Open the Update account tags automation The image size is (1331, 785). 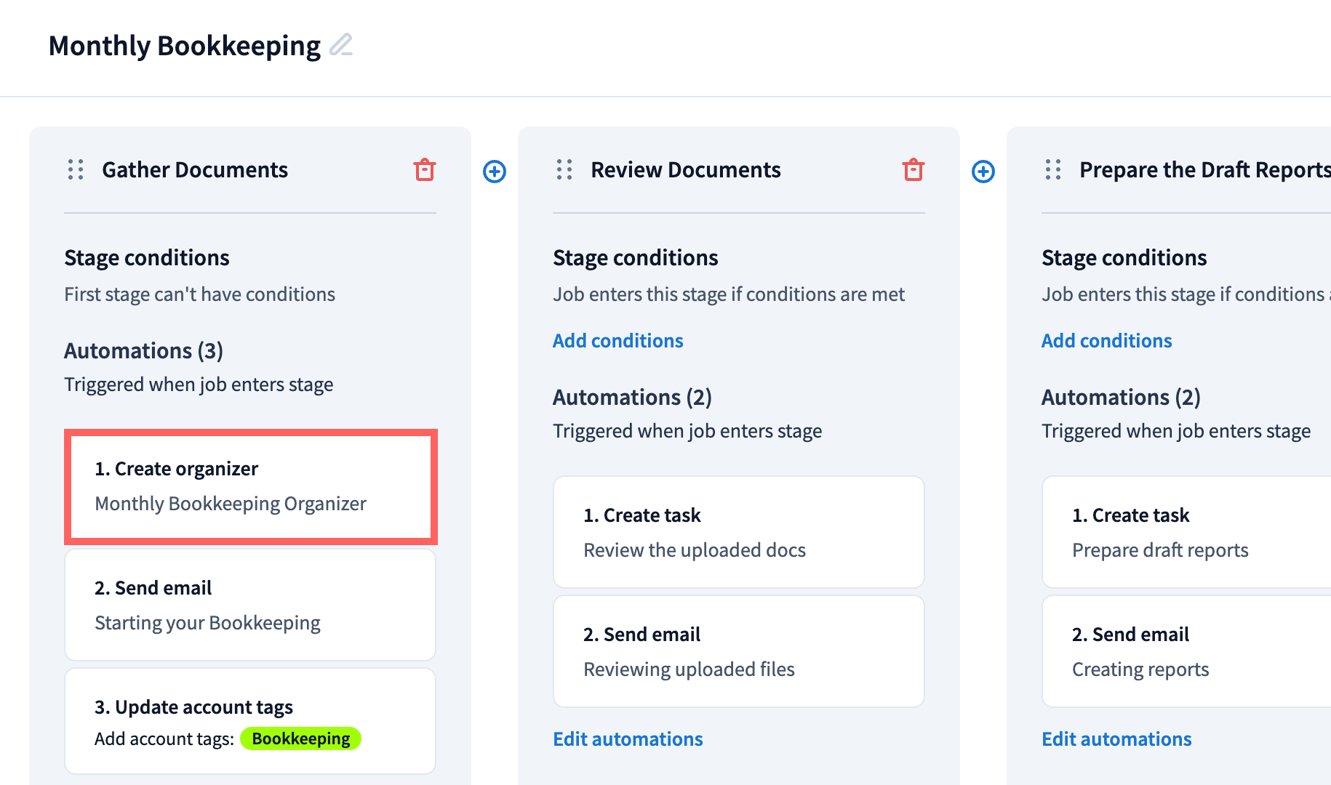coord(250,721)
